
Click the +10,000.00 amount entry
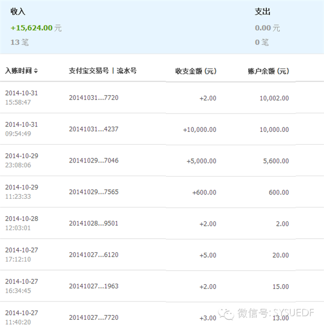[x=199, y=130]
